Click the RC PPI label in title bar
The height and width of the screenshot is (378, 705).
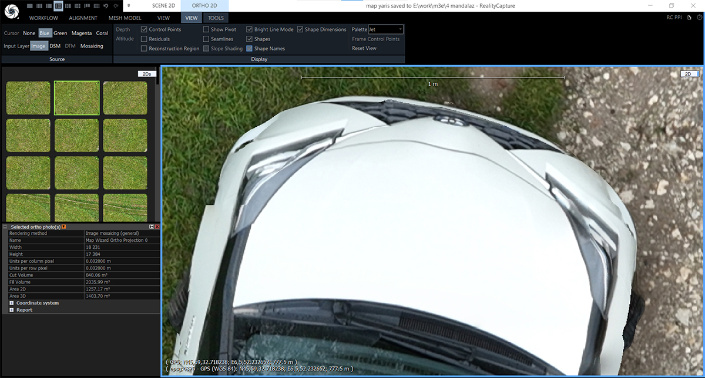coord(674,18)
